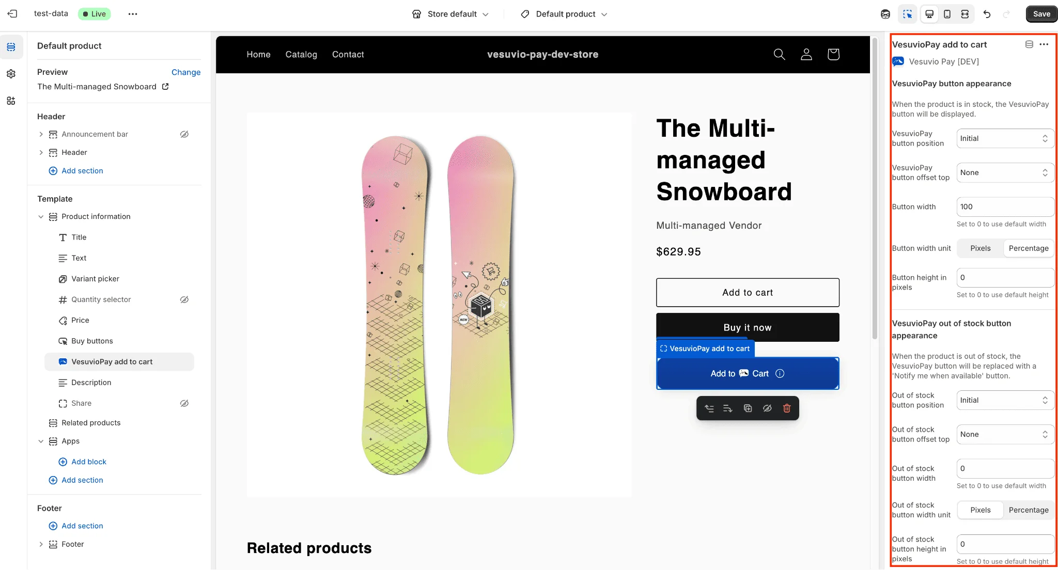Click the undo arrow icon
The image size is (1058, 570).
point(987,14)
